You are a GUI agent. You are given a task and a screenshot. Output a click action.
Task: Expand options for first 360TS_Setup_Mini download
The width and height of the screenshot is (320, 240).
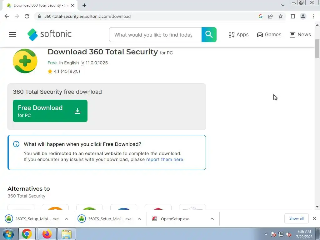(67, 219)
